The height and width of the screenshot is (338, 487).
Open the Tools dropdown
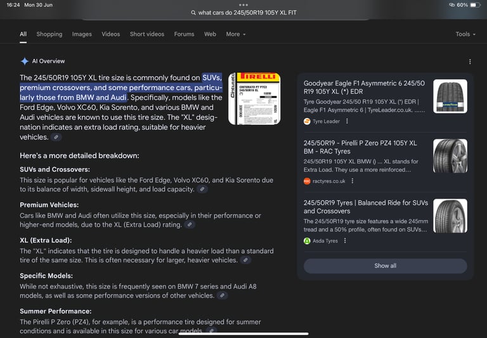pos(465,34)
